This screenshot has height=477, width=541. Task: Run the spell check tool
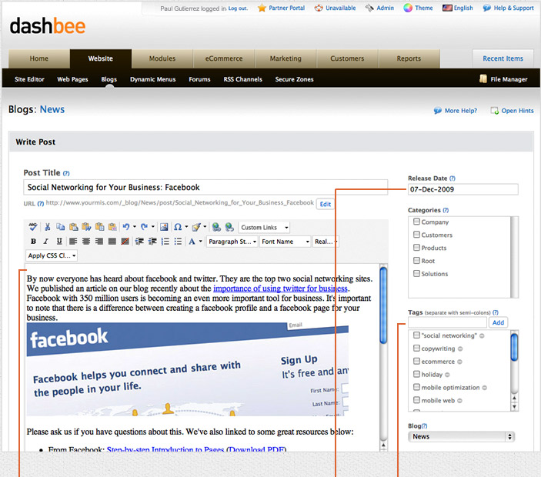(33, 227)
